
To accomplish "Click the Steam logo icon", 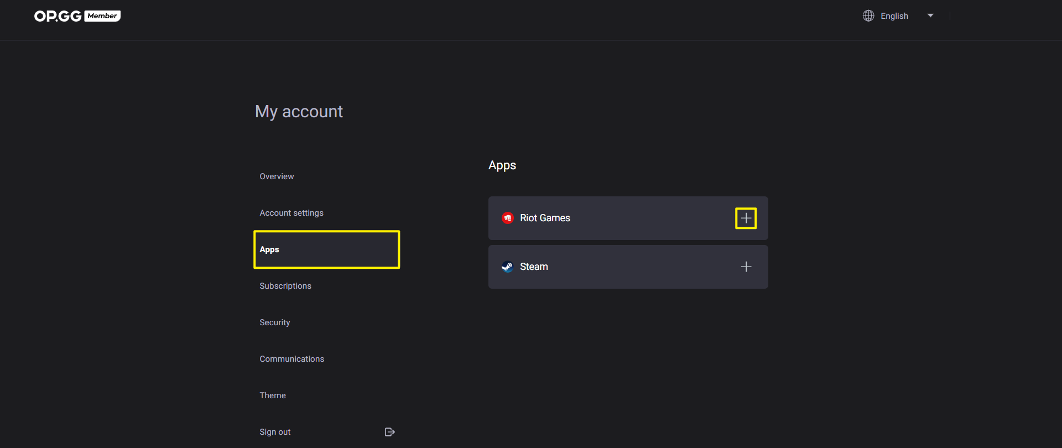I will click(507, 267).
